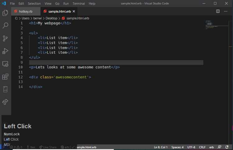Switch to the hotkey.rb tab
Viewport: 233px width, 150px height.
coord(26,11)
